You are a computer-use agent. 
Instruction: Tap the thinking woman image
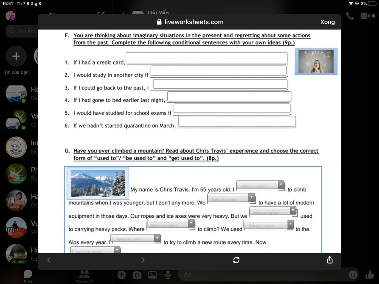[316, 61]
